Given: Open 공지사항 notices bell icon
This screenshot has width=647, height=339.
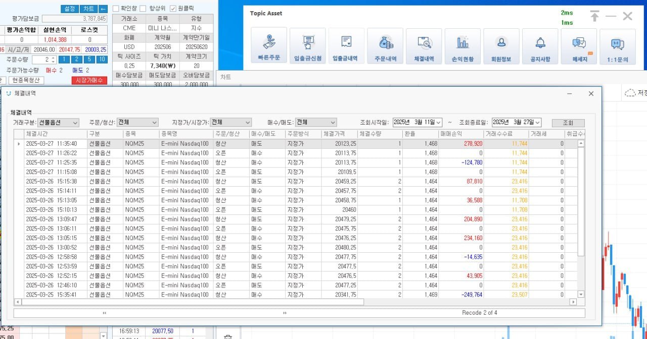Looking at the screenshot, I should (x=540, y=46).
